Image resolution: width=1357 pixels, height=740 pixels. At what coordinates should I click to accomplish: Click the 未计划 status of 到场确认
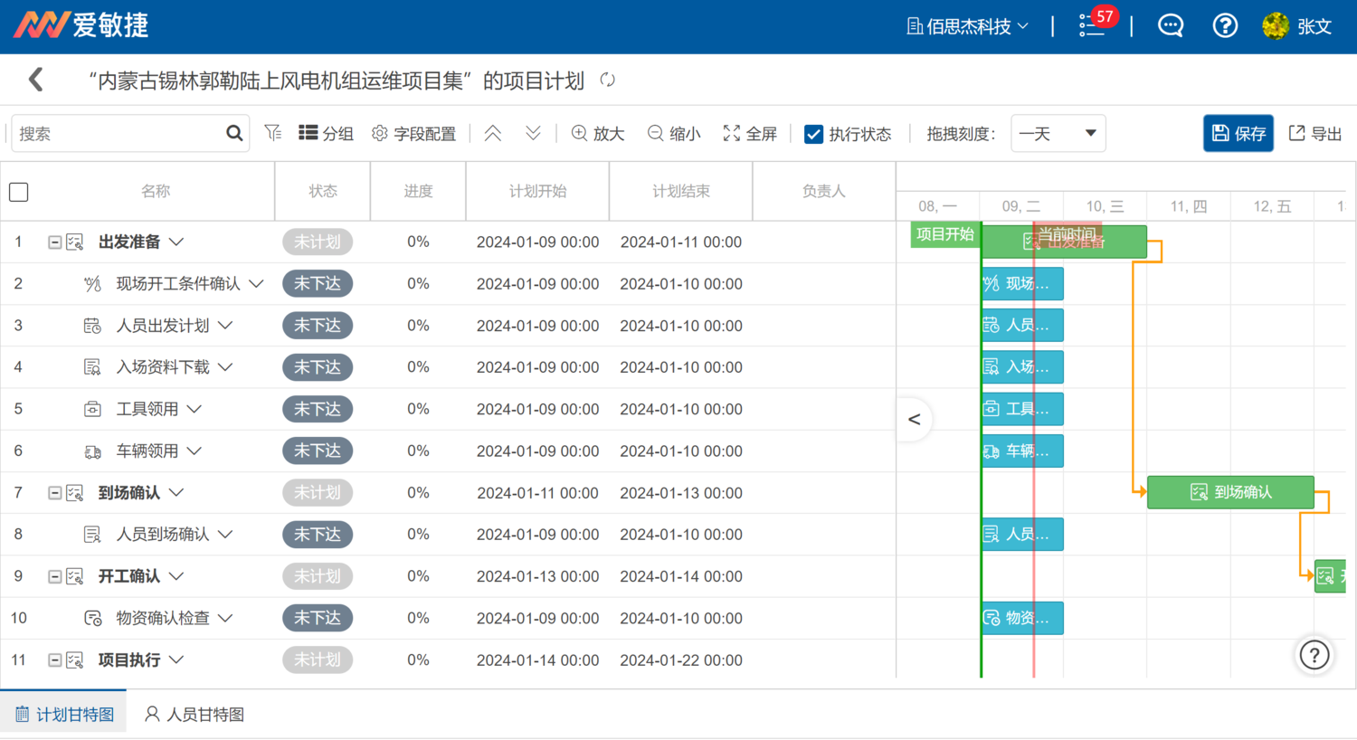coord(318,493)
